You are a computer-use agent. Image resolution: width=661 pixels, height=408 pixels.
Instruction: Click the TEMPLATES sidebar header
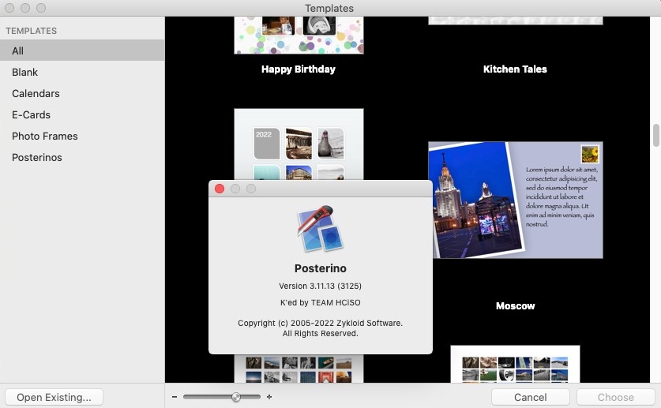point(32,31)
